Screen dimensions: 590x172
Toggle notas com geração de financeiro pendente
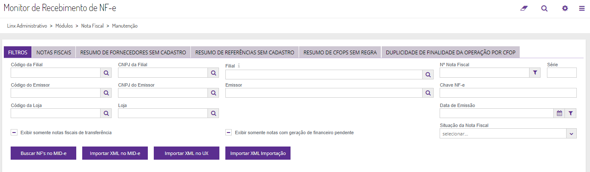(x=229, y=133)
